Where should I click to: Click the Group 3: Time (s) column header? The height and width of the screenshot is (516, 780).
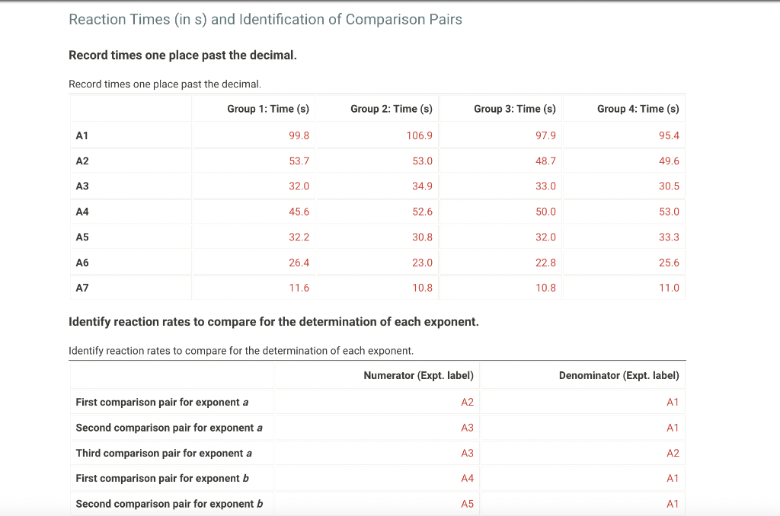(x=514, y=109)
